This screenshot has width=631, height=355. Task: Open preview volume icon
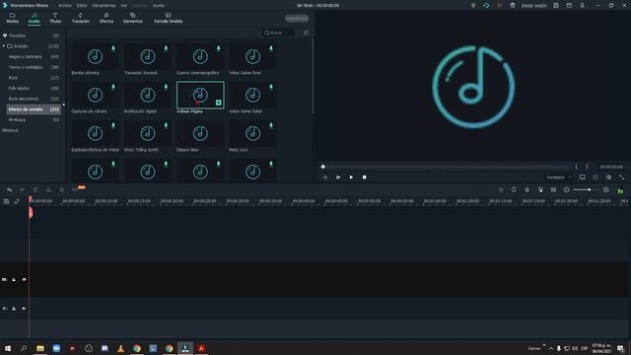tap(608, 177)
